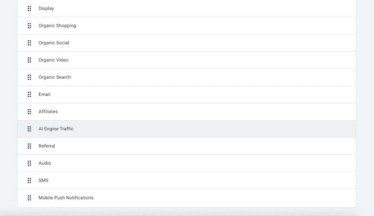Click the SMS row drag handle
This screenshot has height=216, width=374.
pyautogui.click(x=29, y=181)
